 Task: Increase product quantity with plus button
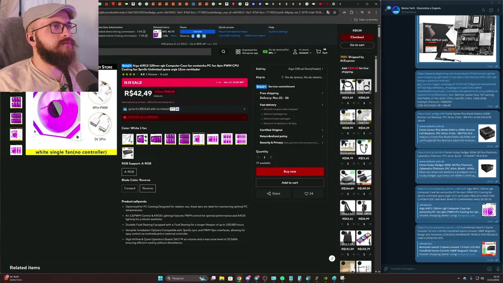[x=270, y=157]
